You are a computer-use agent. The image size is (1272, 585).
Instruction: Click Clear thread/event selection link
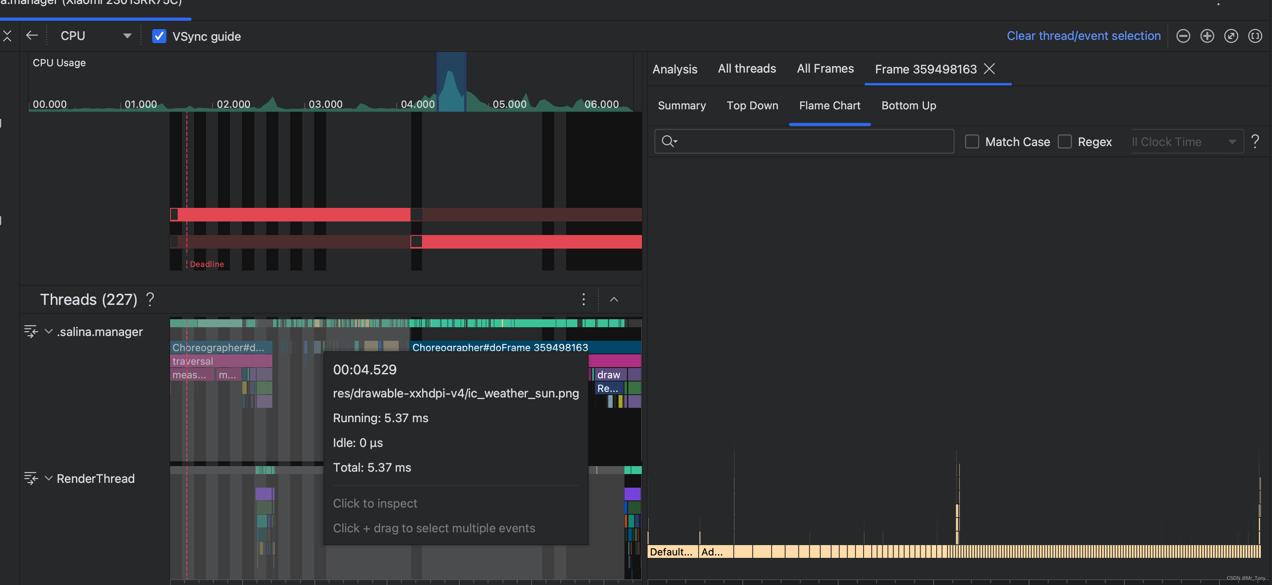[x=1084, y=36]
